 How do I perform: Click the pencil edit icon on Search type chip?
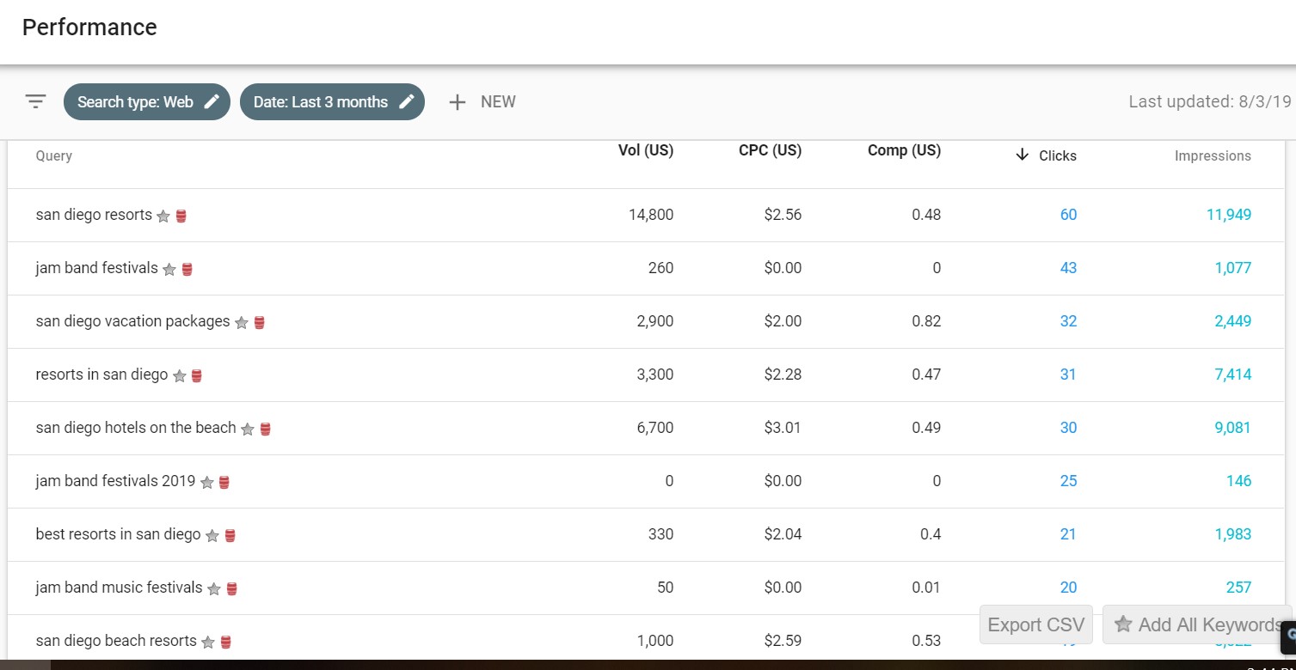tap(211, 101)
